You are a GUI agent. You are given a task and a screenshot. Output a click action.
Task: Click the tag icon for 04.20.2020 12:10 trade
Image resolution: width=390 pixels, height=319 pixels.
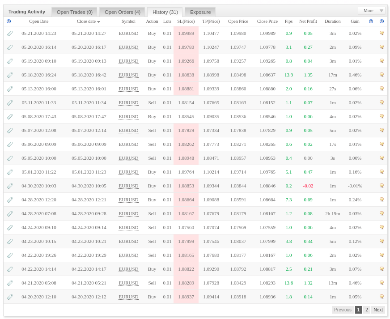pos(10,297)
